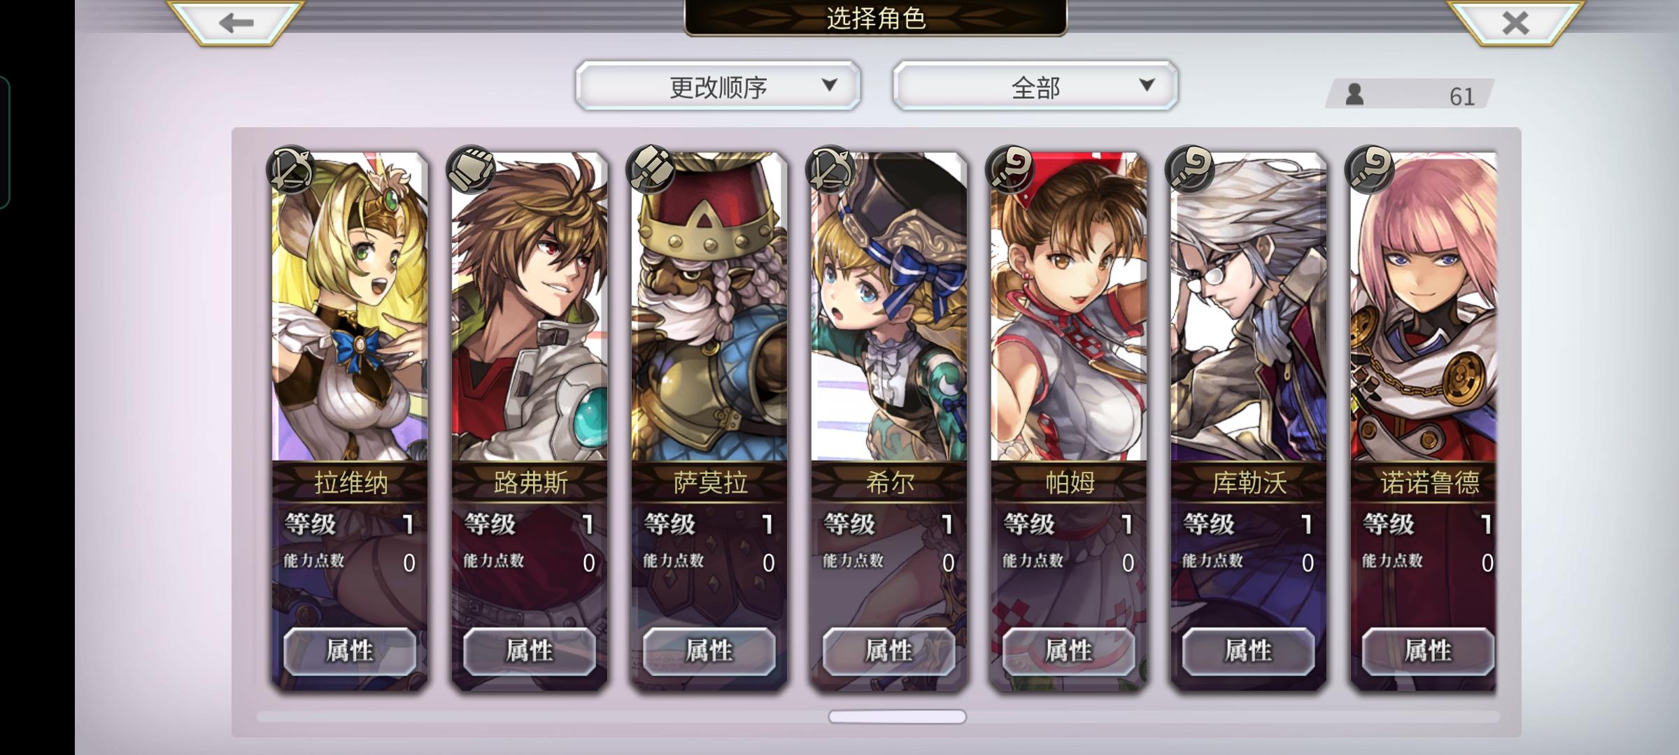
Task: Close the character selection screen
Action: pyautogui.click(x=1515, y=22)
